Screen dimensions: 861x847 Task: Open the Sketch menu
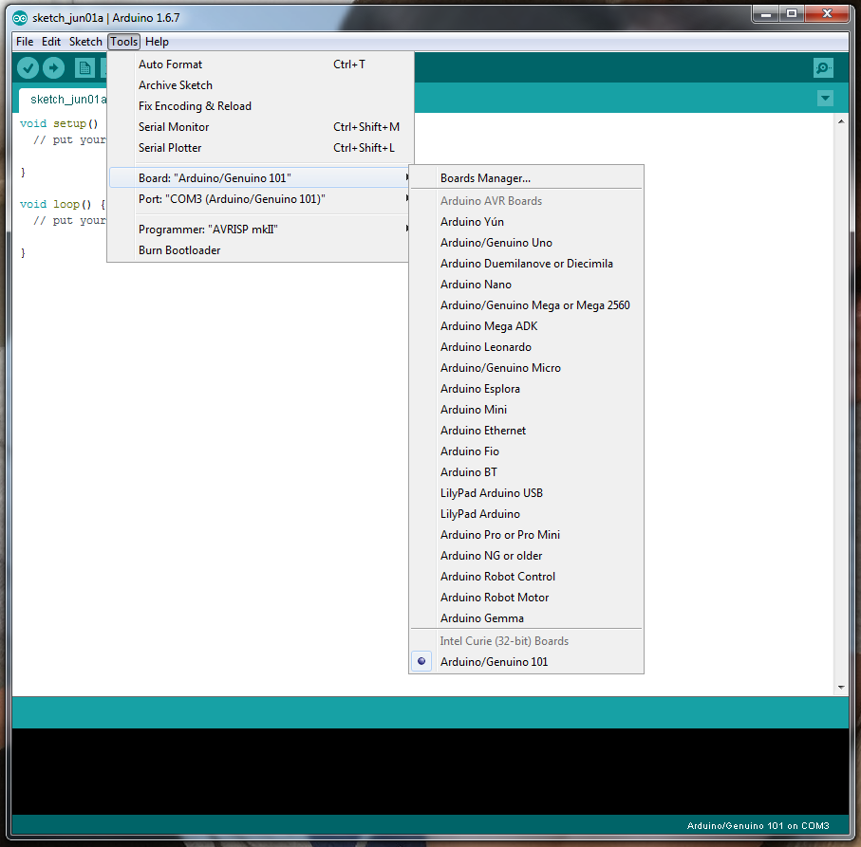tap(85, 42)
